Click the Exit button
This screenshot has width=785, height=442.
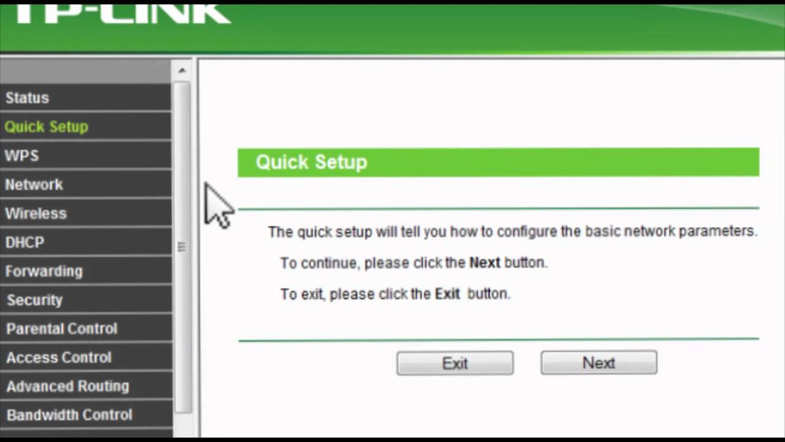coord(455,363)
